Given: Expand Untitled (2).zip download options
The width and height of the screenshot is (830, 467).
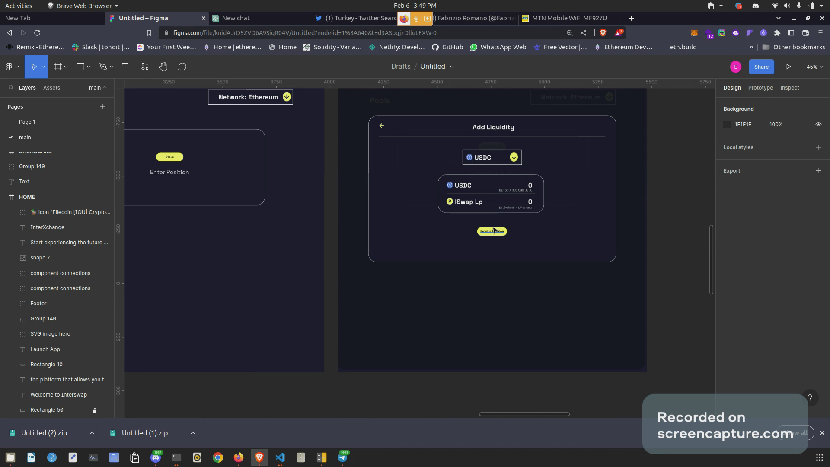Looking at the screenshot, I should pyautogui.click(x=92, y=433).
